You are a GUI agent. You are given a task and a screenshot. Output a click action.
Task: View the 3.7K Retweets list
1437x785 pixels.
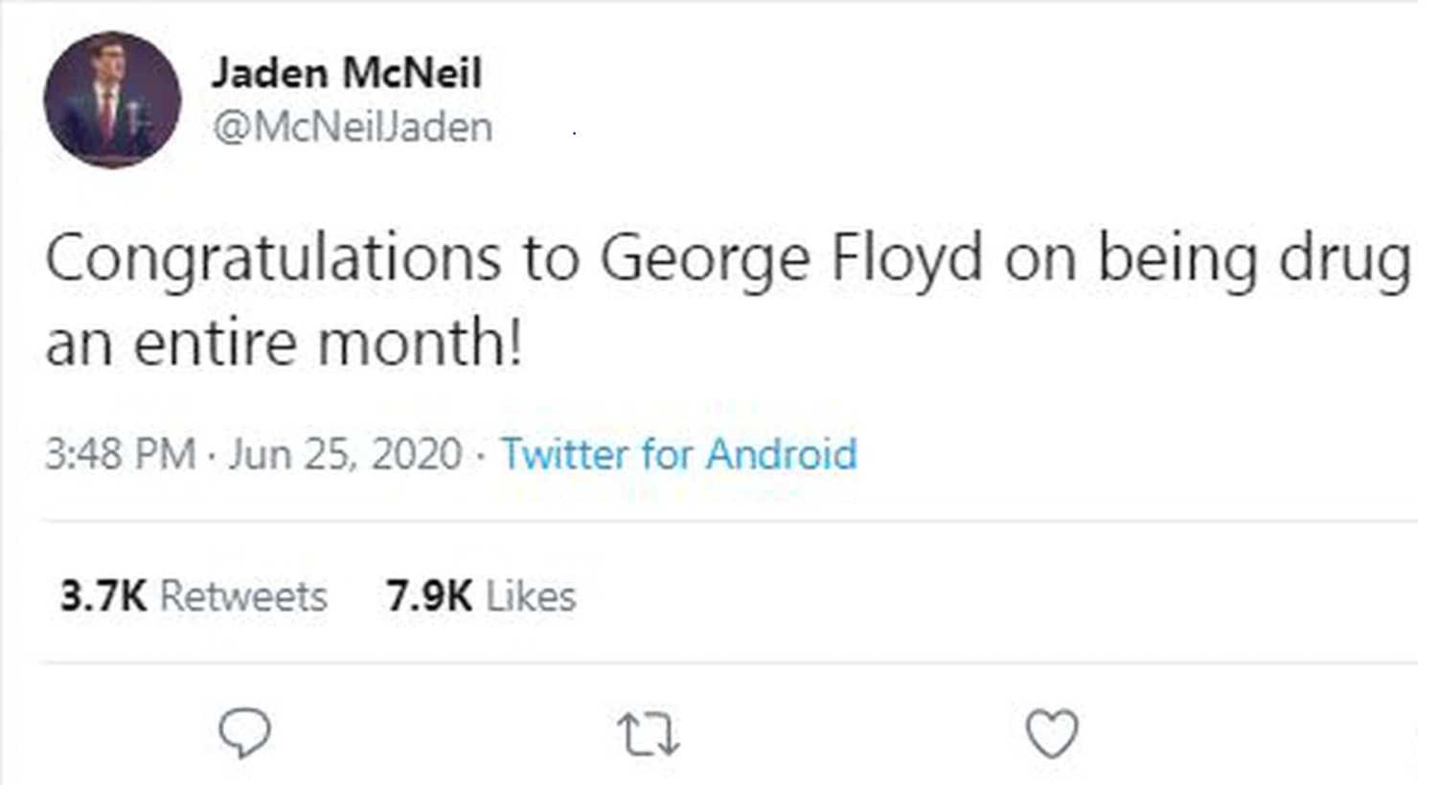194,596
